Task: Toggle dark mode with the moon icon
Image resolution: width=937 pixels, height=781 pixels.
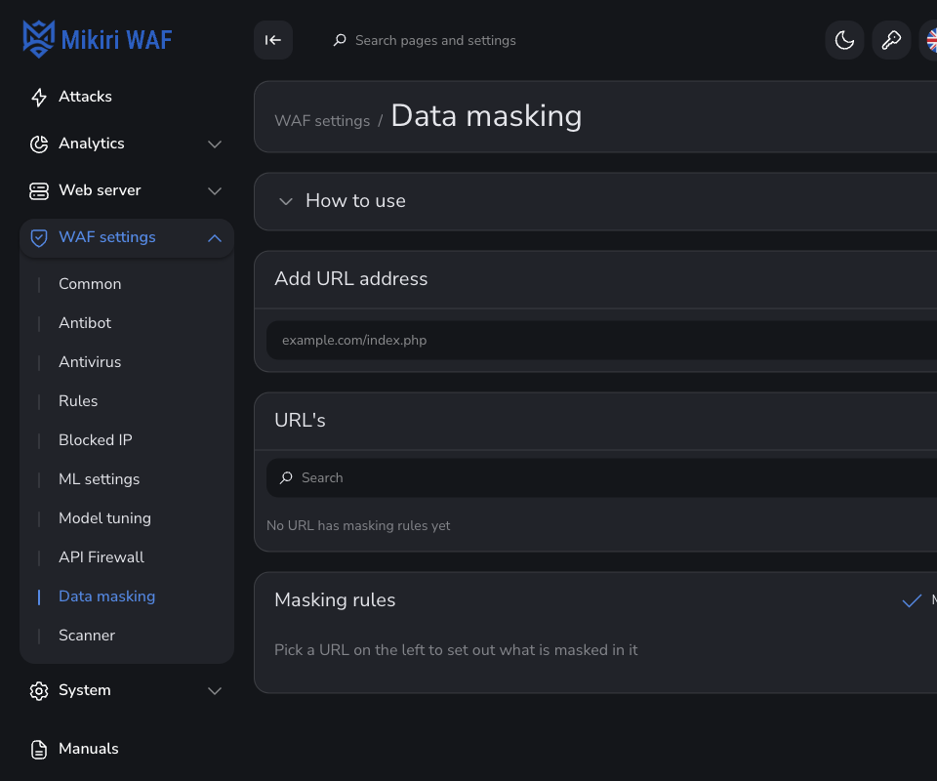Action: tap(844, 40)
